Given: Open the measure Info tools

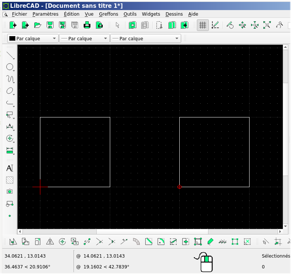Looking at the screenshot, I should pyautogui.click(x=10, y=150).
